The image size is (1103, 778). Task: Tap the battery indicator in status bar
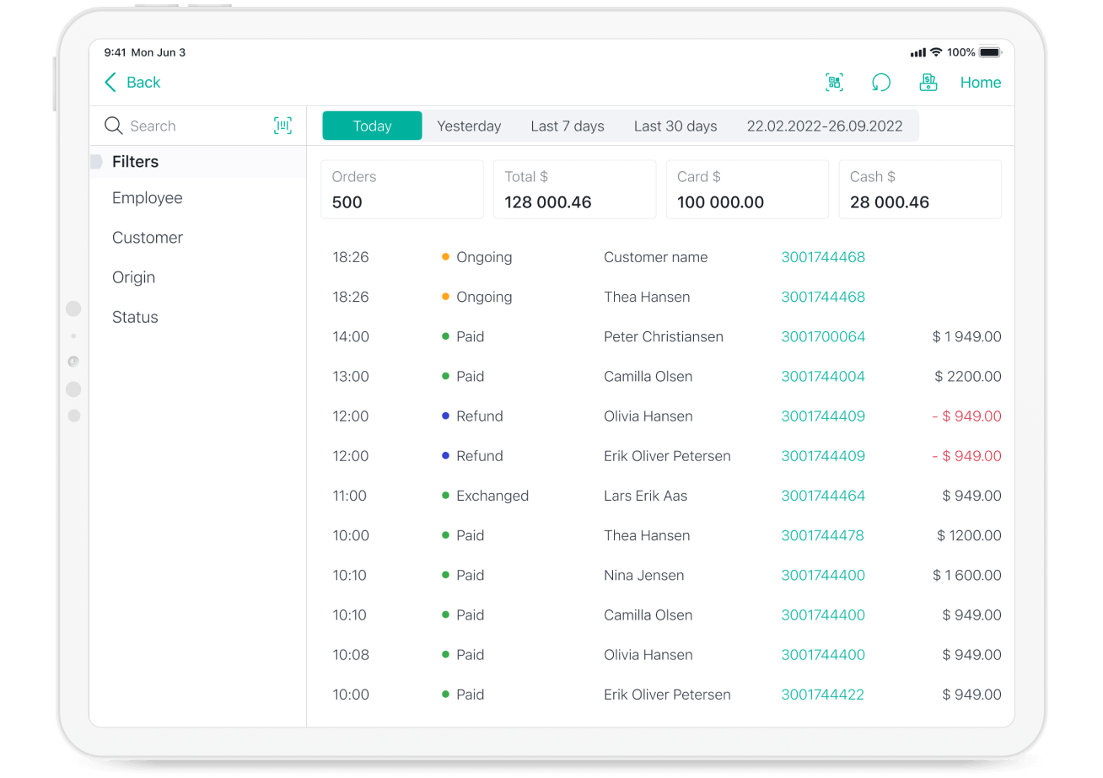pyautogui.click(x=990, y=52)
